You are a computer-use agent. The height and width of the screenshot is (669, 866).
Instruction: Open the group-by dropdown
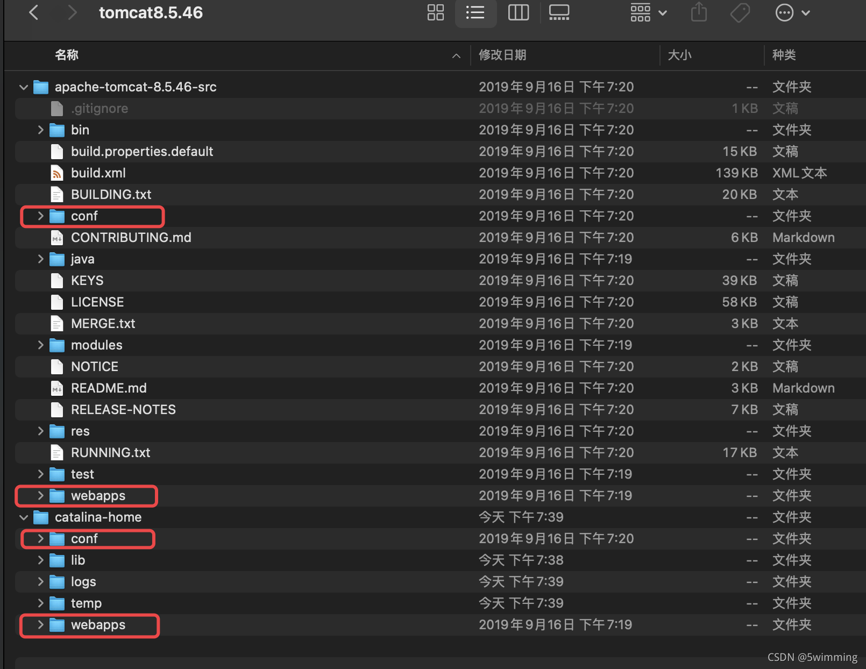[649, 12]
